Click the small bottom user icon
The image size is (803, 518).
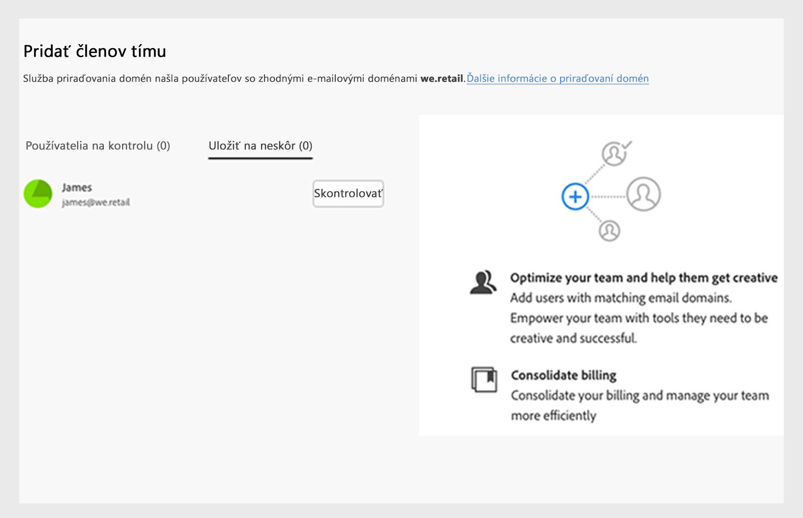pos(610,231)
